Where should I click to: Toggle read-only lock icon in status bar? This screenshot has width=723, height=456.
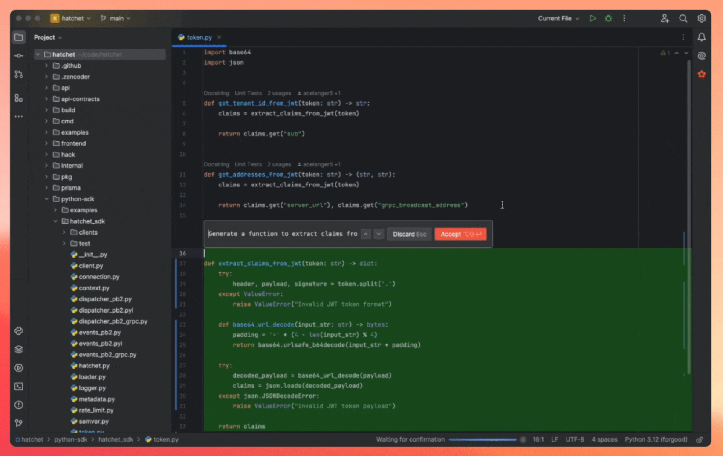click(x=699, y=439)
